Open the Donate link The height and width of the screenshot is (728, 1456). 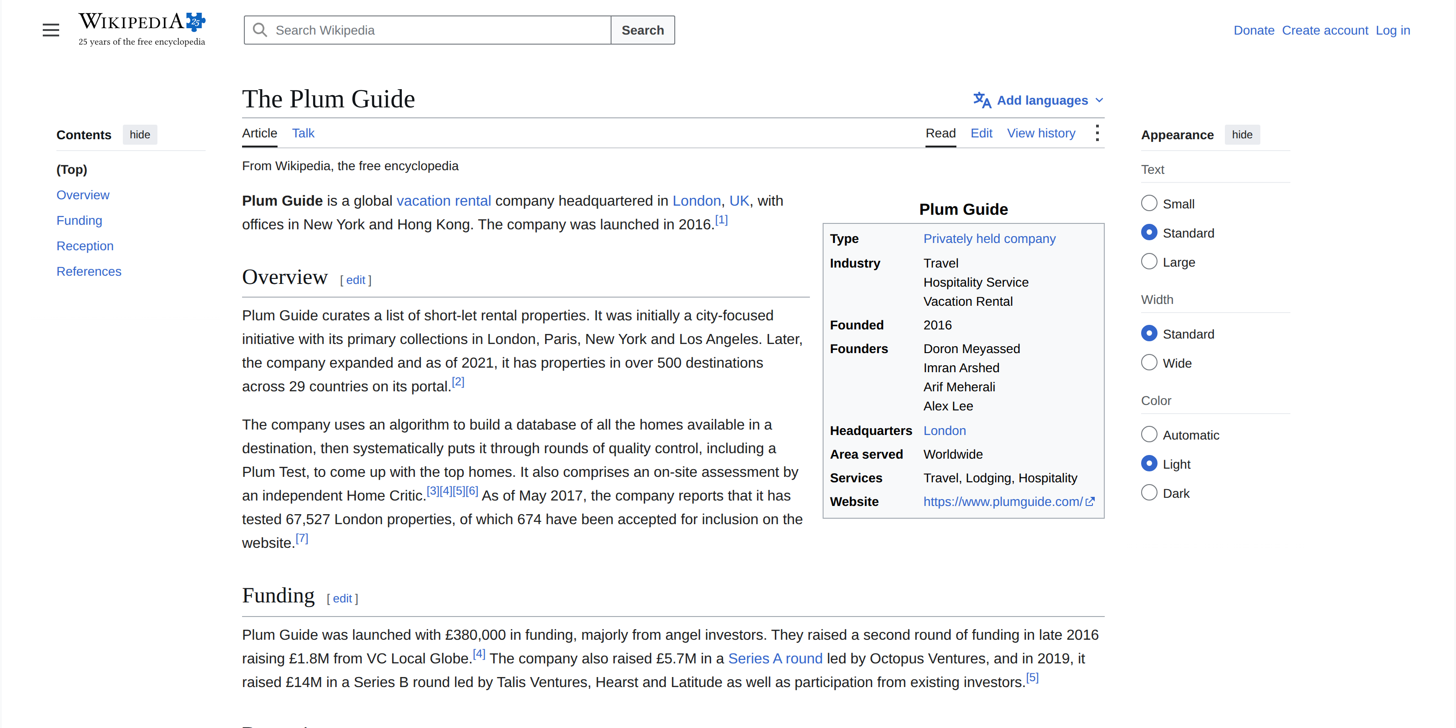click(1254, 30)
